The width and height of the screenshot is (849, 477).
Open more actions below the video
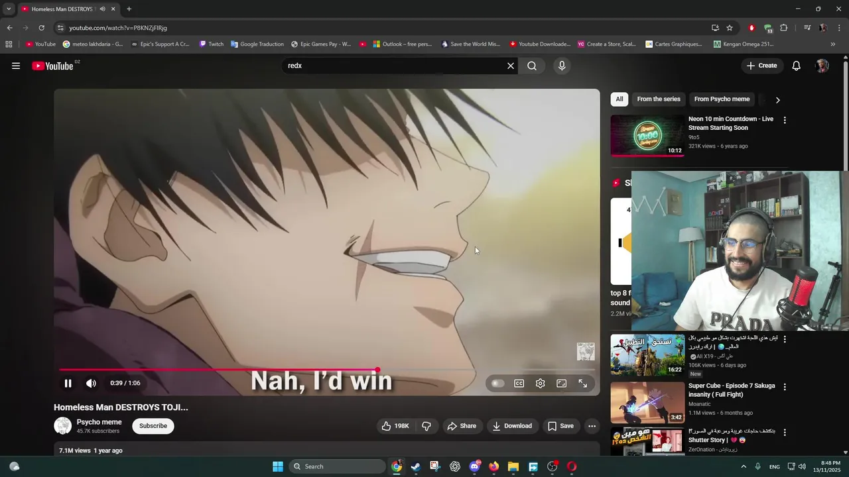[x=592, y=426]
